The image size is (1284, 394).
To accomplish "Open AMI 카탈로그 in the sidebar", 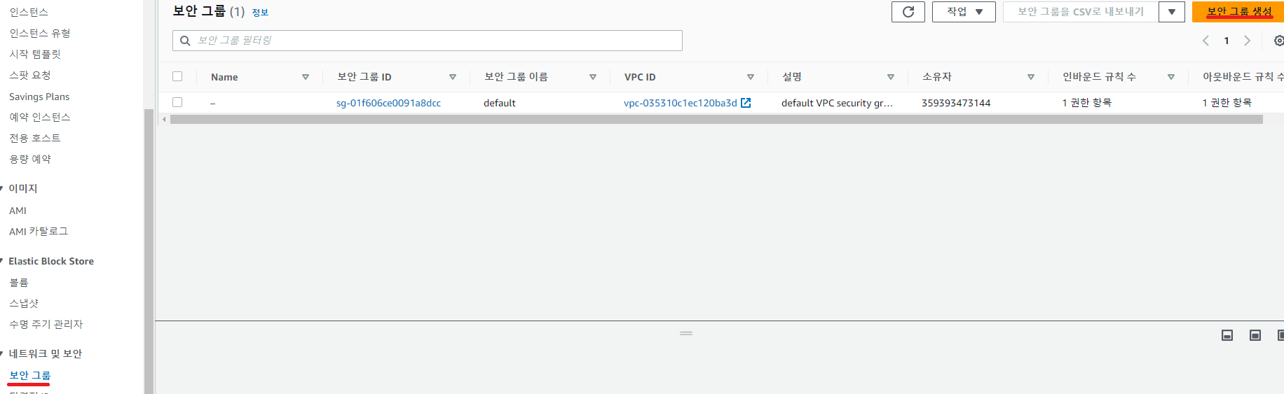I will pos(39,231).
